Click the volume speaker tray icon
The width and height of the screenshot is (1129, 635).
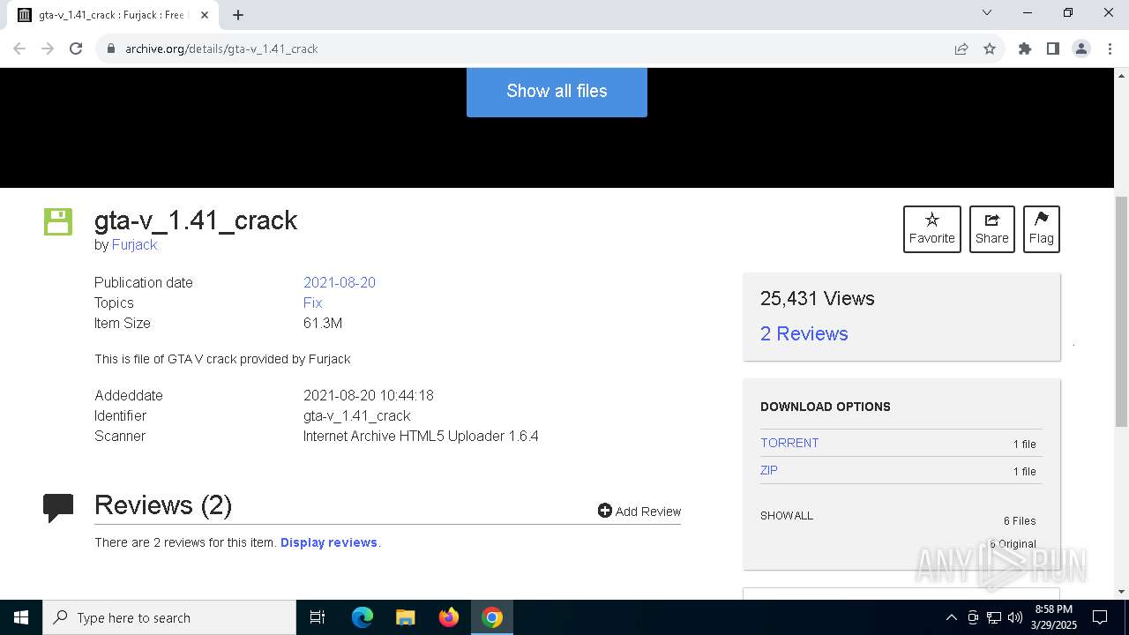tap(1015, 617)
